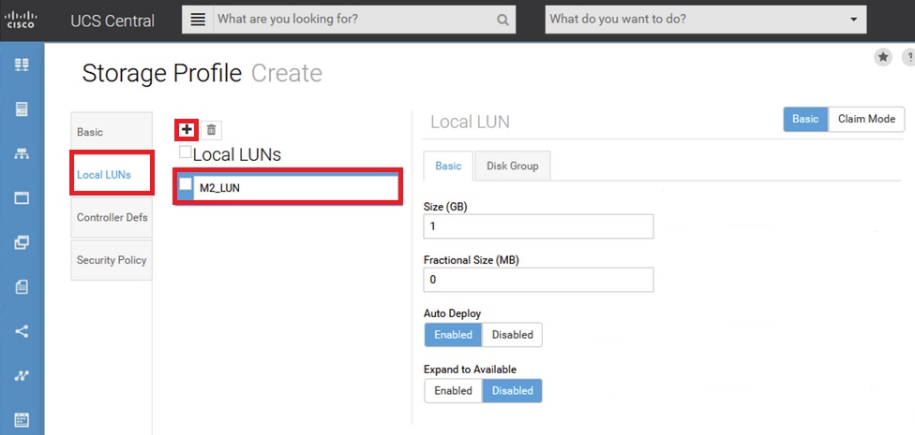915x435 pixels.
Task: Click the Size (GB) field
Action: [x=538, y=226]
